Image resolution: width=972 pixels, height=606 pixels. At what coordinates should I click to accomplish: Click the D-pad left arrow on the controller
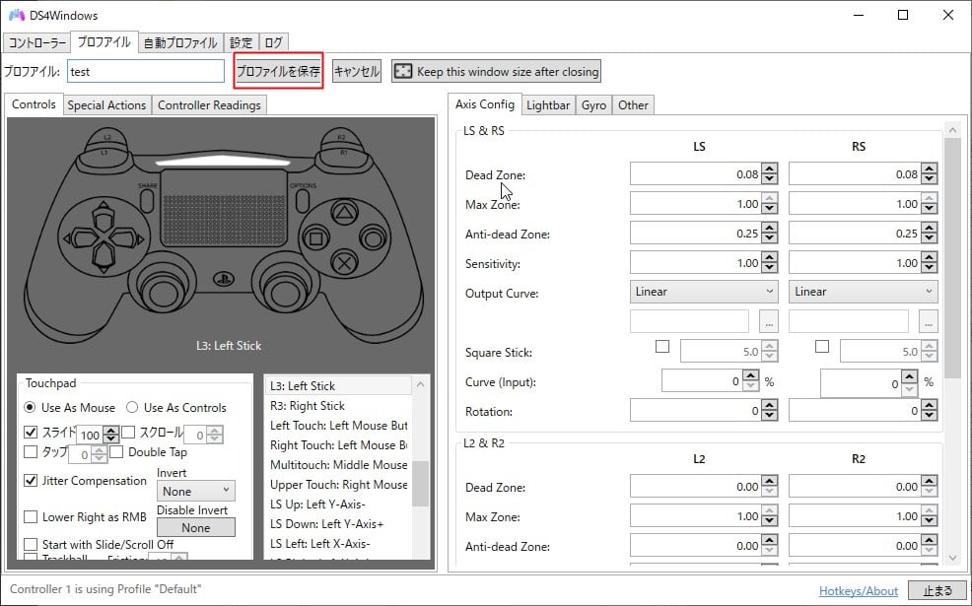80,237
